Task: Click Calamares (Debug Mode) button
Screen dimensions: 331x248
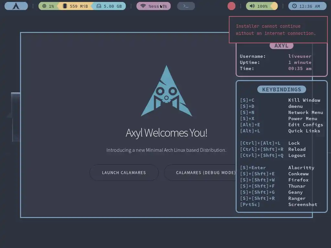Action: [x=200, y=172]
